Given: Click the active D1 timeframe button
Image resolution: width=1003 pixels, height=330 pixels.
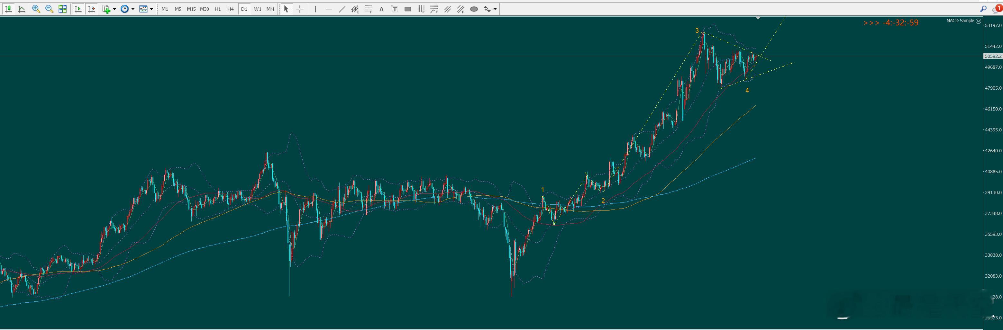Looking at the screenshot, I should coord(244,9).
